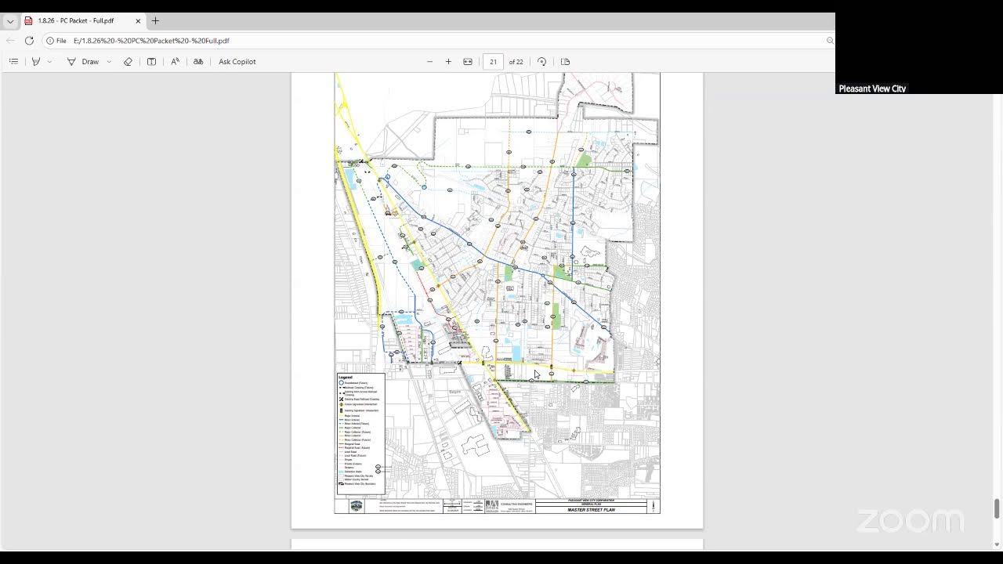Reload the PDF page
Image resolution: width=1003 pixels, height=564 pixels.
coord(29,41)
